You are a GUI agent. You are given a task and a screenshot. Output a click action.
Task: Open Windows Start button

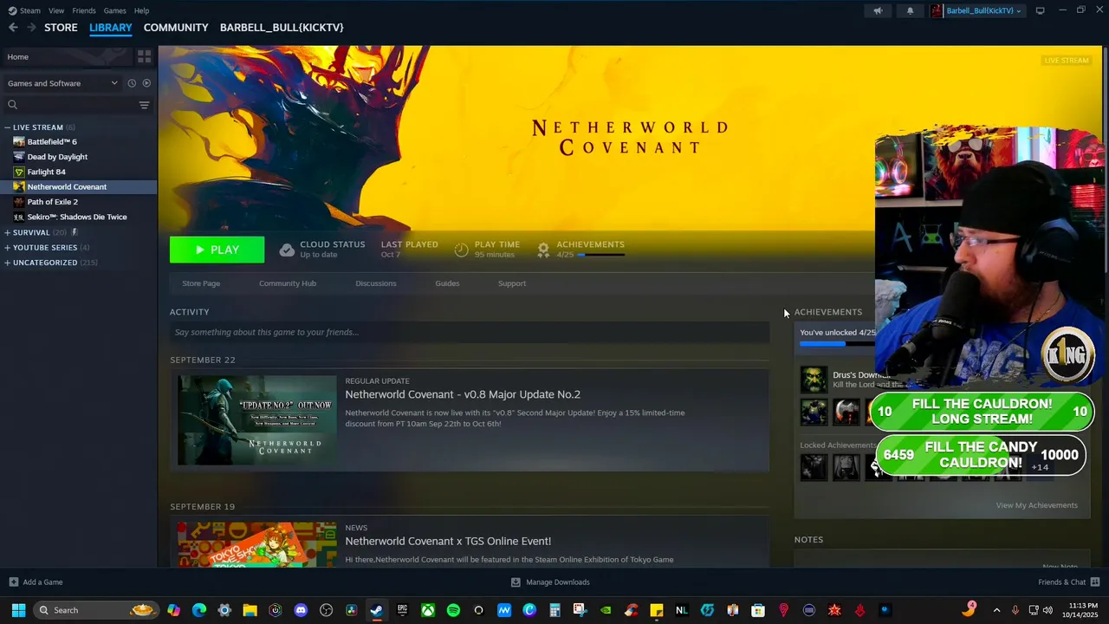[x=18, y=610]
